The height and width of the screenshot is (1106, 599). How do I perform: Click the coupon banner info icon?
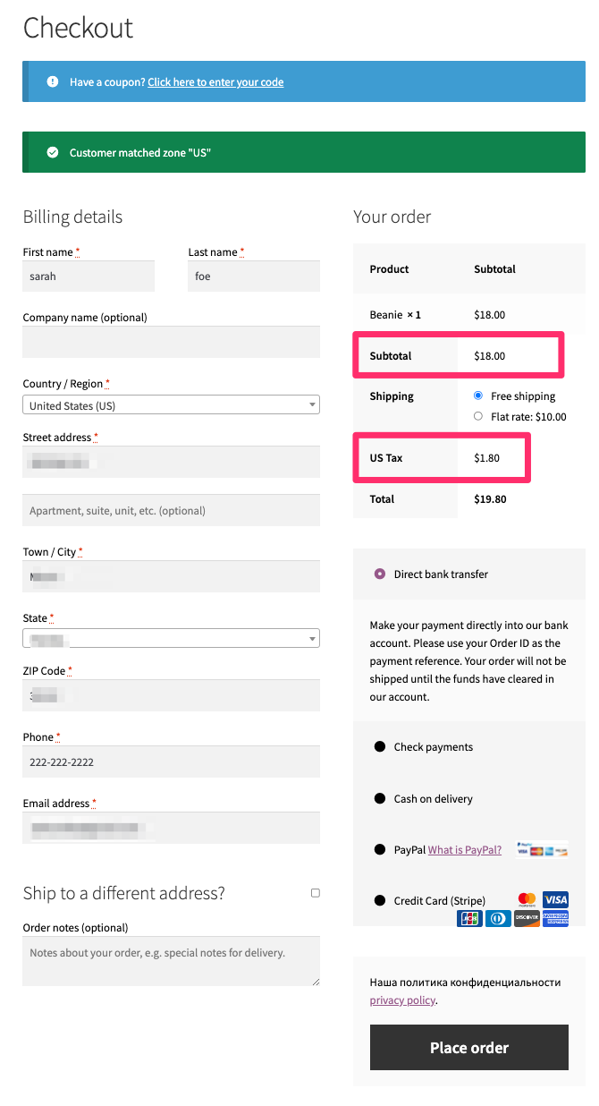click(52, 81)
